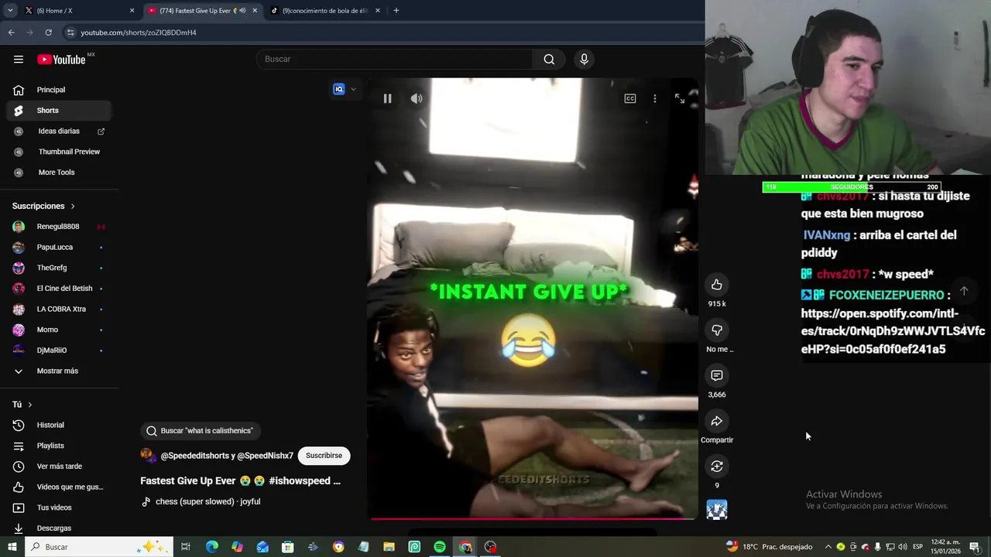
Task: Focus the YouTube Buscar search field
Action: [394, 60]
